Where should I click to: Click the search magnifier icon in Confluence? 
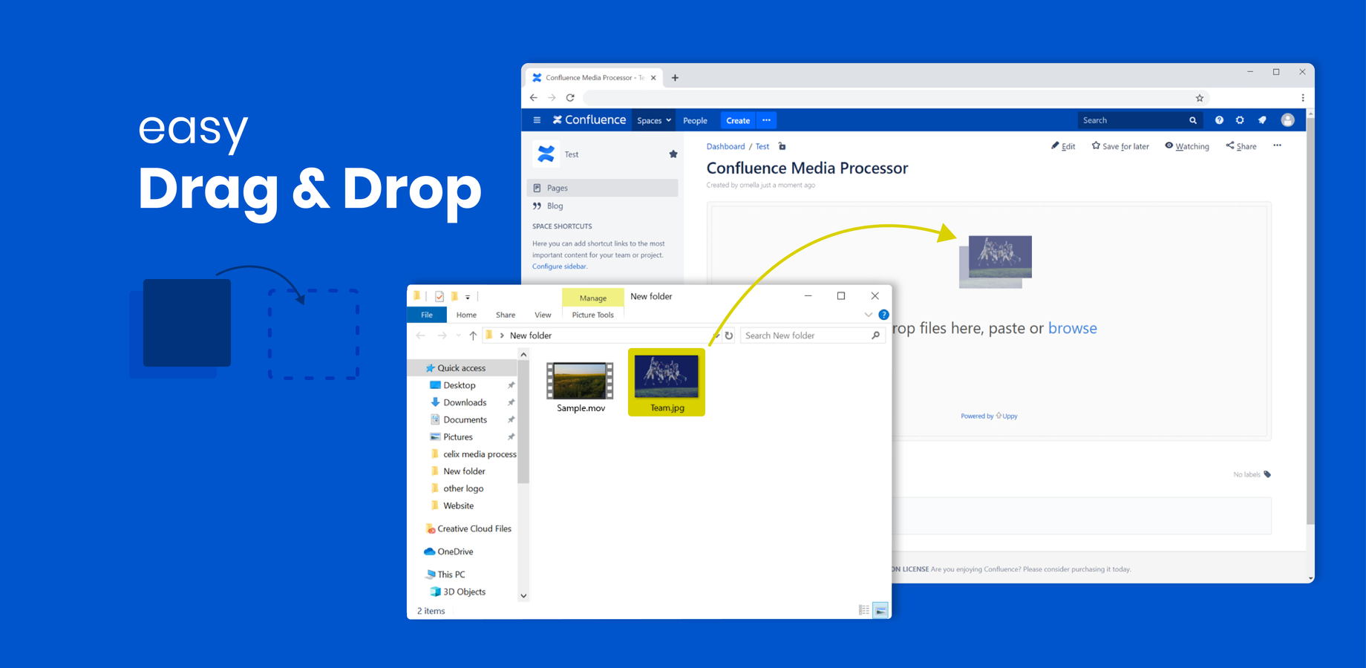click(x=1193, y=120)
